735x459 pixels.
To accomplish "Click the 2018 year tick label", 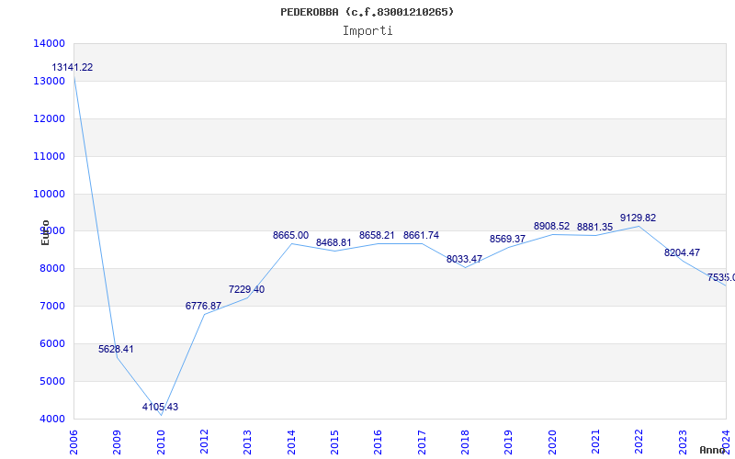I will tap(465, 438).
